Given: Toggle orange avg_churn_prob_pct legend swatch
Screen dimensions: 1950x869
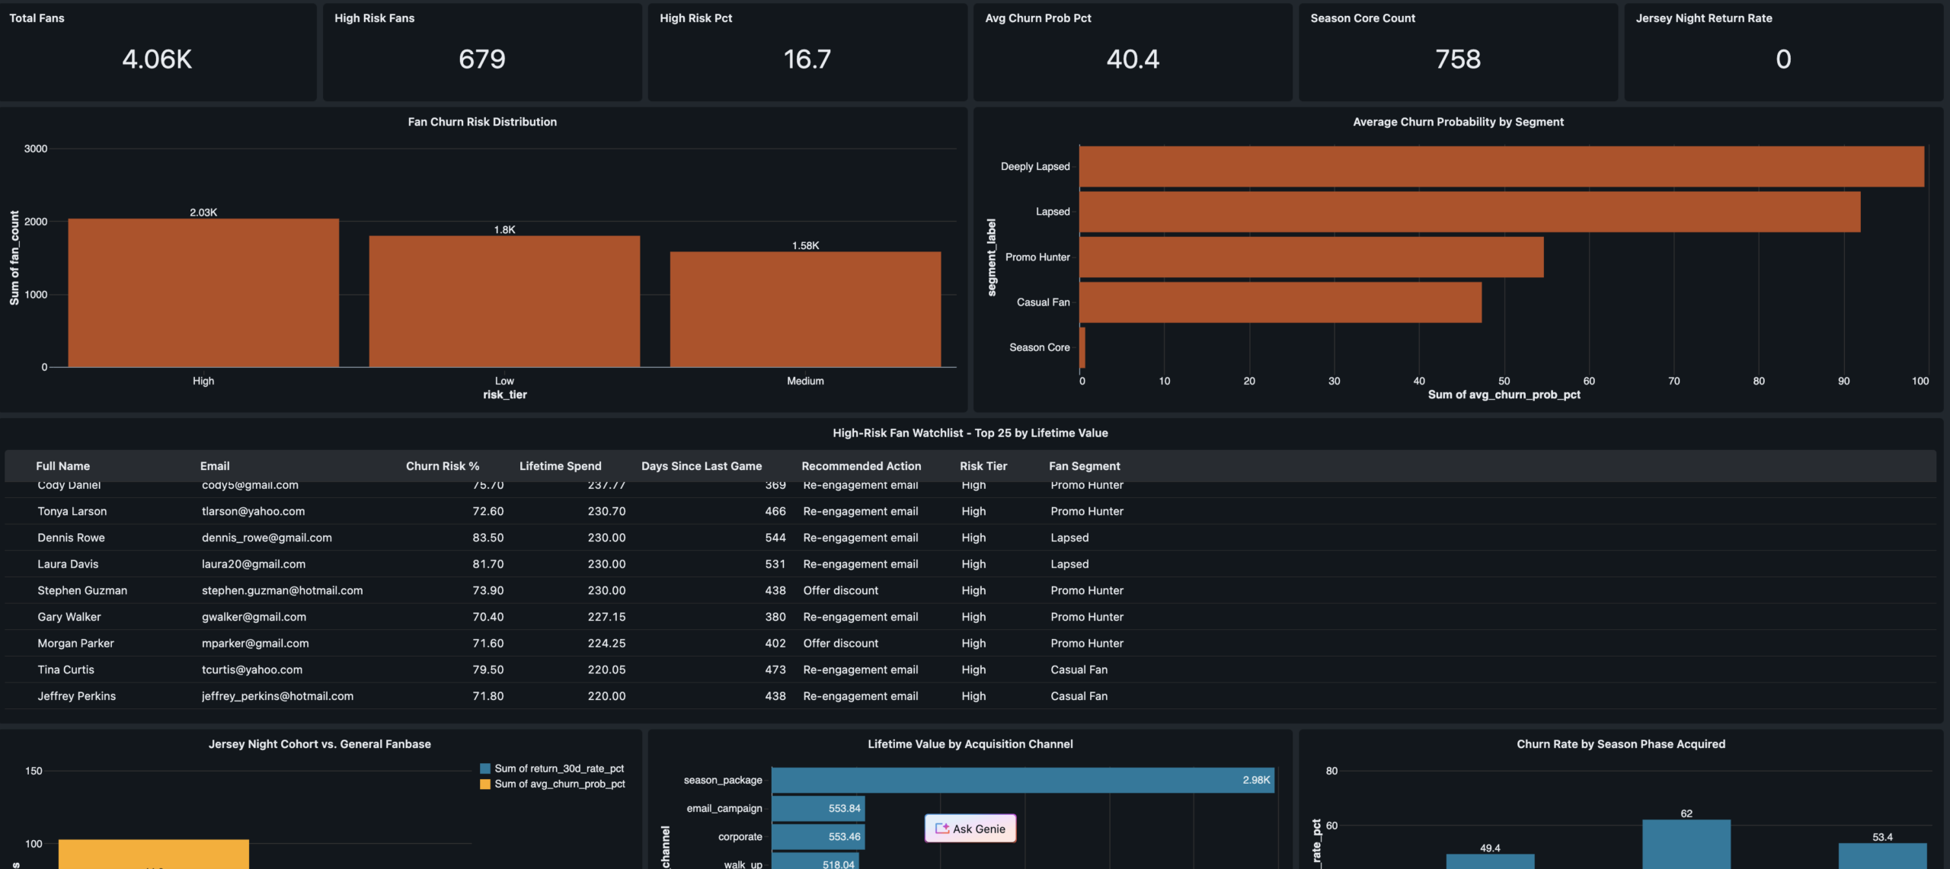Looking at the screenshot, I should pos(485,784).
